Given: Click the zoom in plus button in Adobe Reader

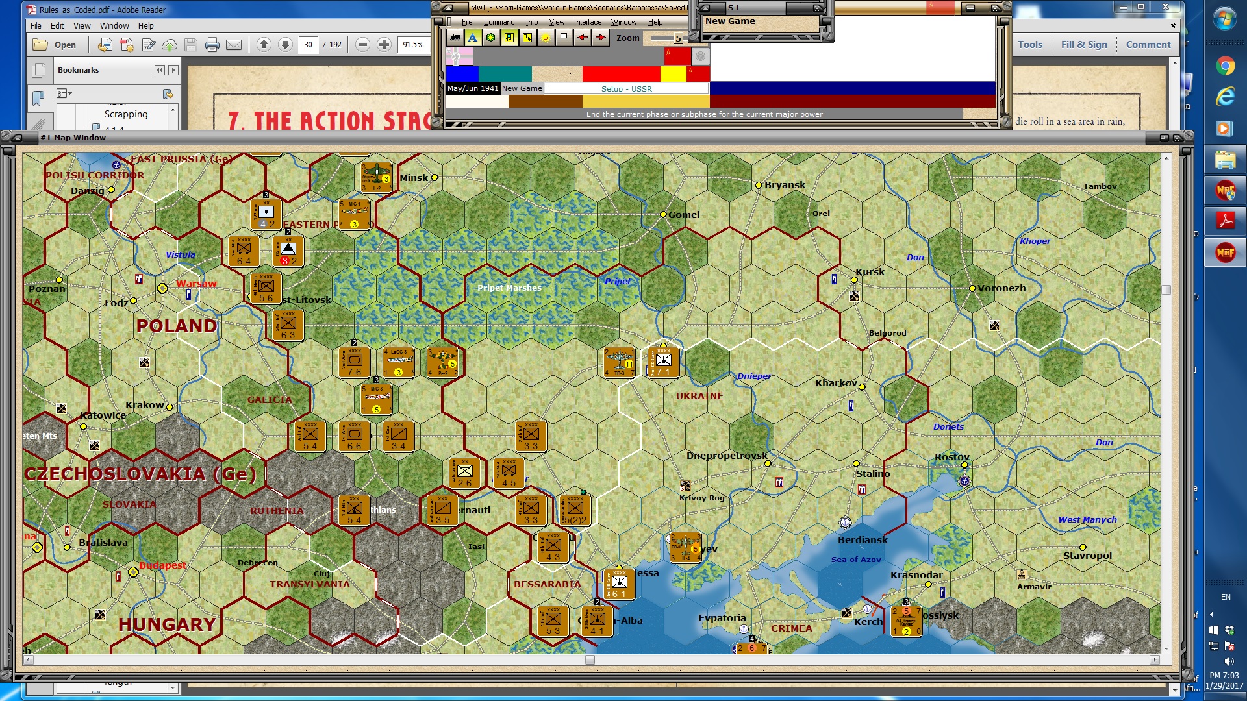Looking at the screenshot, I should point(384,44).
